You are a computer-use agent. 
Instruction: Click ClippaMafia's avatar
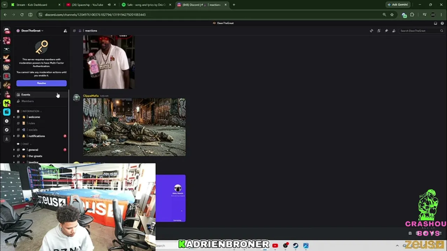76,98
